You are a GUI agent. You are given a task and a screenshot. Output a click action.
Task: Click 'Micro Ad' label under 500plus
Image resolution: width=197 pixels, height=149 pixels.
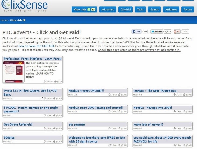point(8,141)
